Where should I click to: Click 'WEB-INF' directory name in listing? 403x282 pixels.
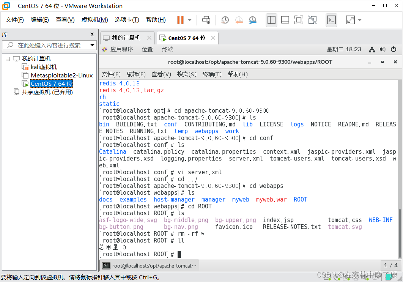click(x=381, y=220)
